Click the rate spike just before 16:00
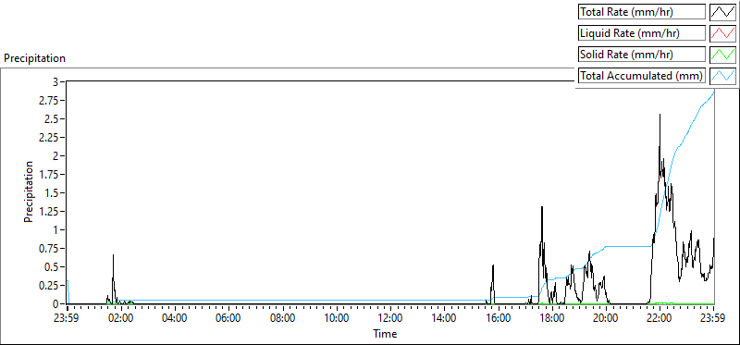This screenshot has height=345, width=740. pyautogui.click(x=493, y=265)
